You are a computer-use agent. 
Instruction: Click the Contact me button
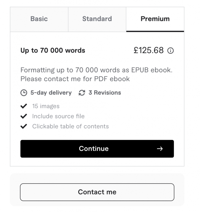97,192
